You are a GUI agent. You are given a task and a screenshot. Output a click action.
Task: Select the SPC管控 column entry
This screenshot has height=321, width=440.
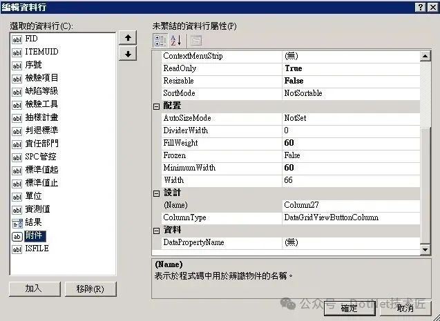(41, 157)
